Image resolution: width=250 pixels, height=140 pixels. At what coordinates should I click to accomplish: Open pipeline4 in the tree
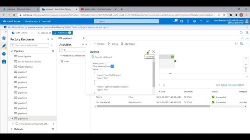(x=22, y=87)
